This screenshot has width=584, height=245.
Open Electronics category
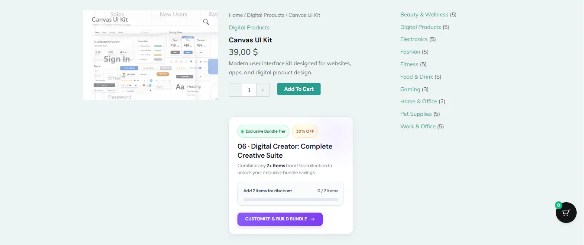(x=414, y=39)
